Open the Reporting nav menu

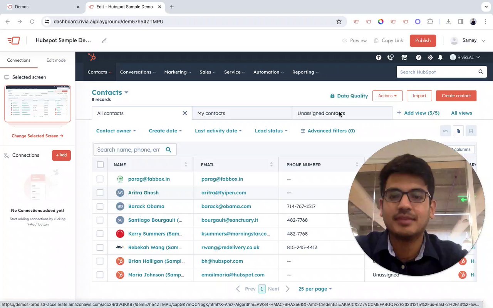[x=305, y=72]
